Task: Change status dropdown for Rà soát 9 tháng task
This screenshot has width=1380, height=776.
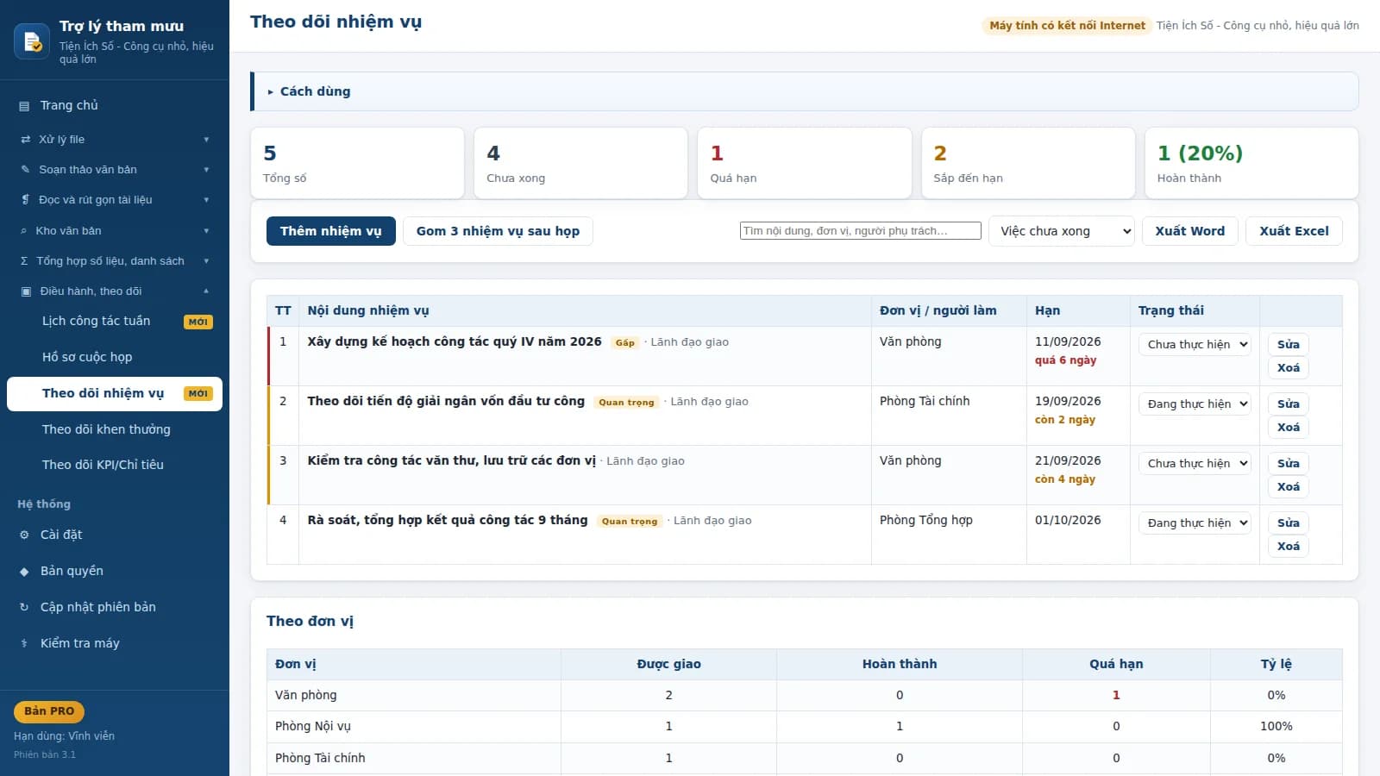Action: (1195, 523)
